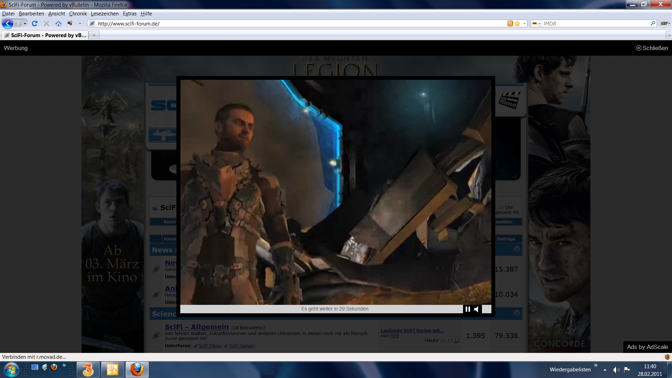This screenshot has height=378, width=672.
Task: Reload the current page
Action: pyautogui.click(x=34, y=23)
